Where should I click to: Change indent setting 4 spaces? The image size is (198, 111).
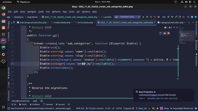[127, 108]
